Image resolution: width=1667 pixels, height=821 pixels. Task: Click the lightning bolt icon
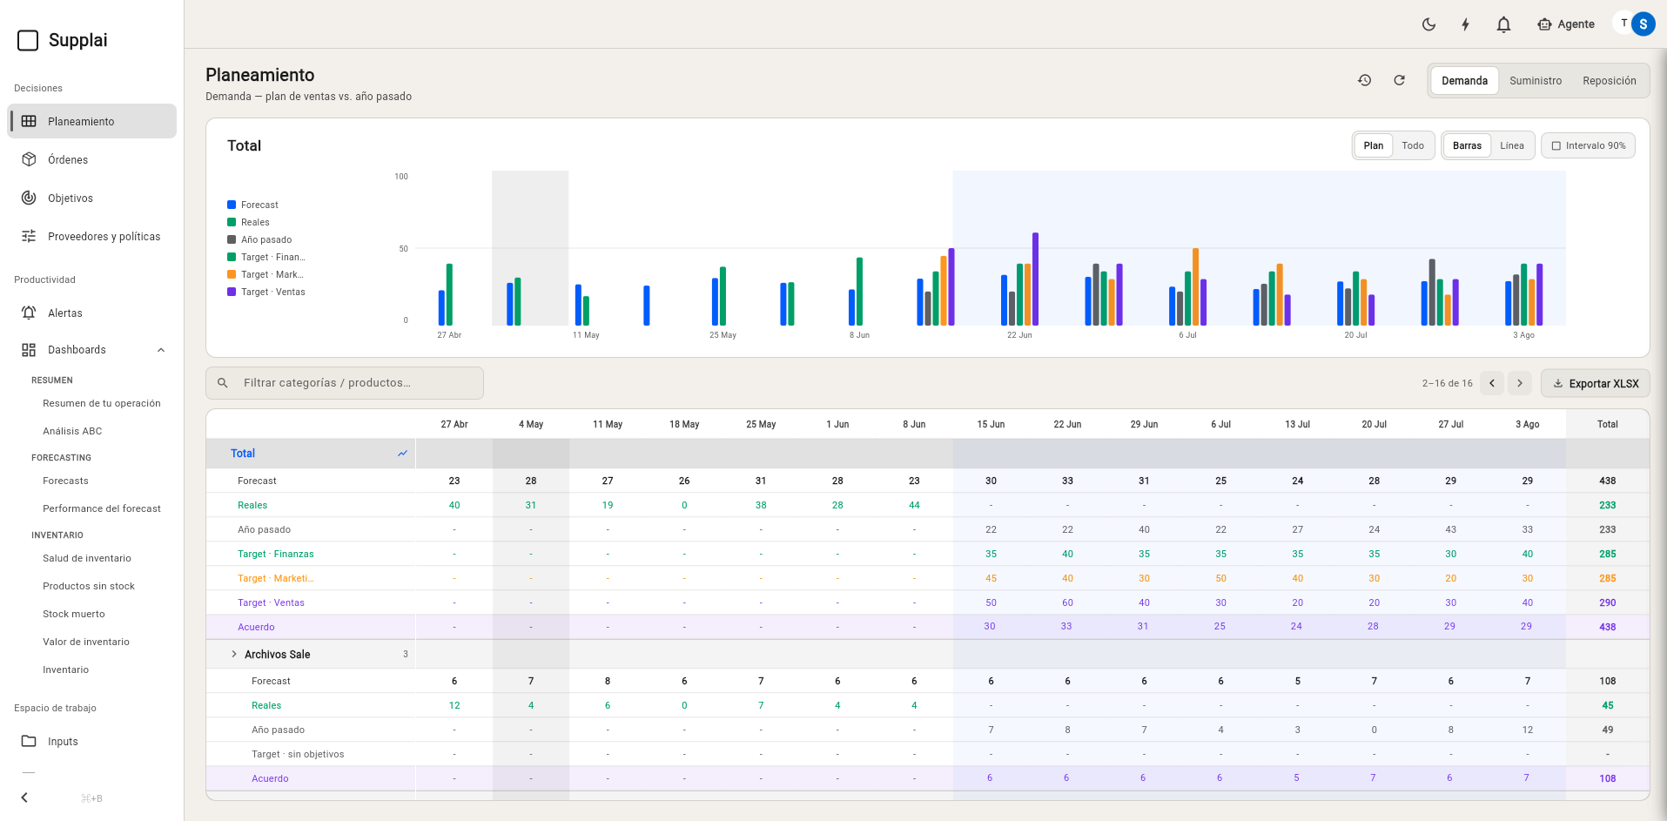(1466, 24)
